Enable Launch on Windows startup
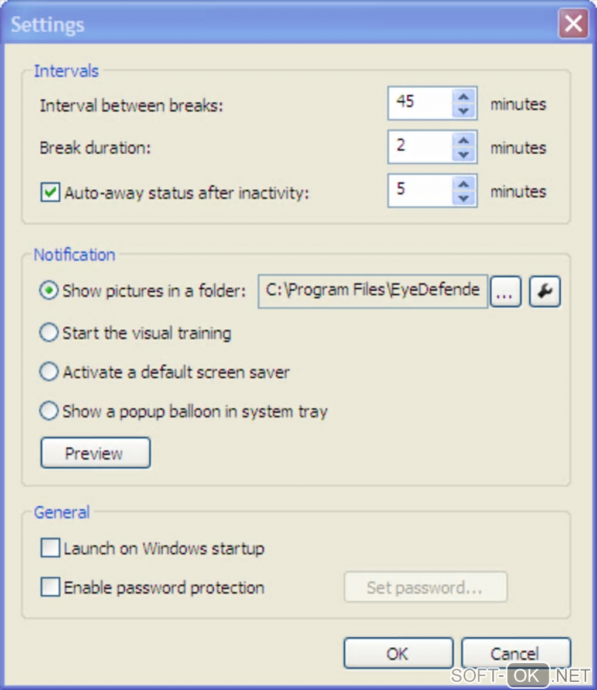This screenshot has height=690, width=597. (x=50, y=548)
